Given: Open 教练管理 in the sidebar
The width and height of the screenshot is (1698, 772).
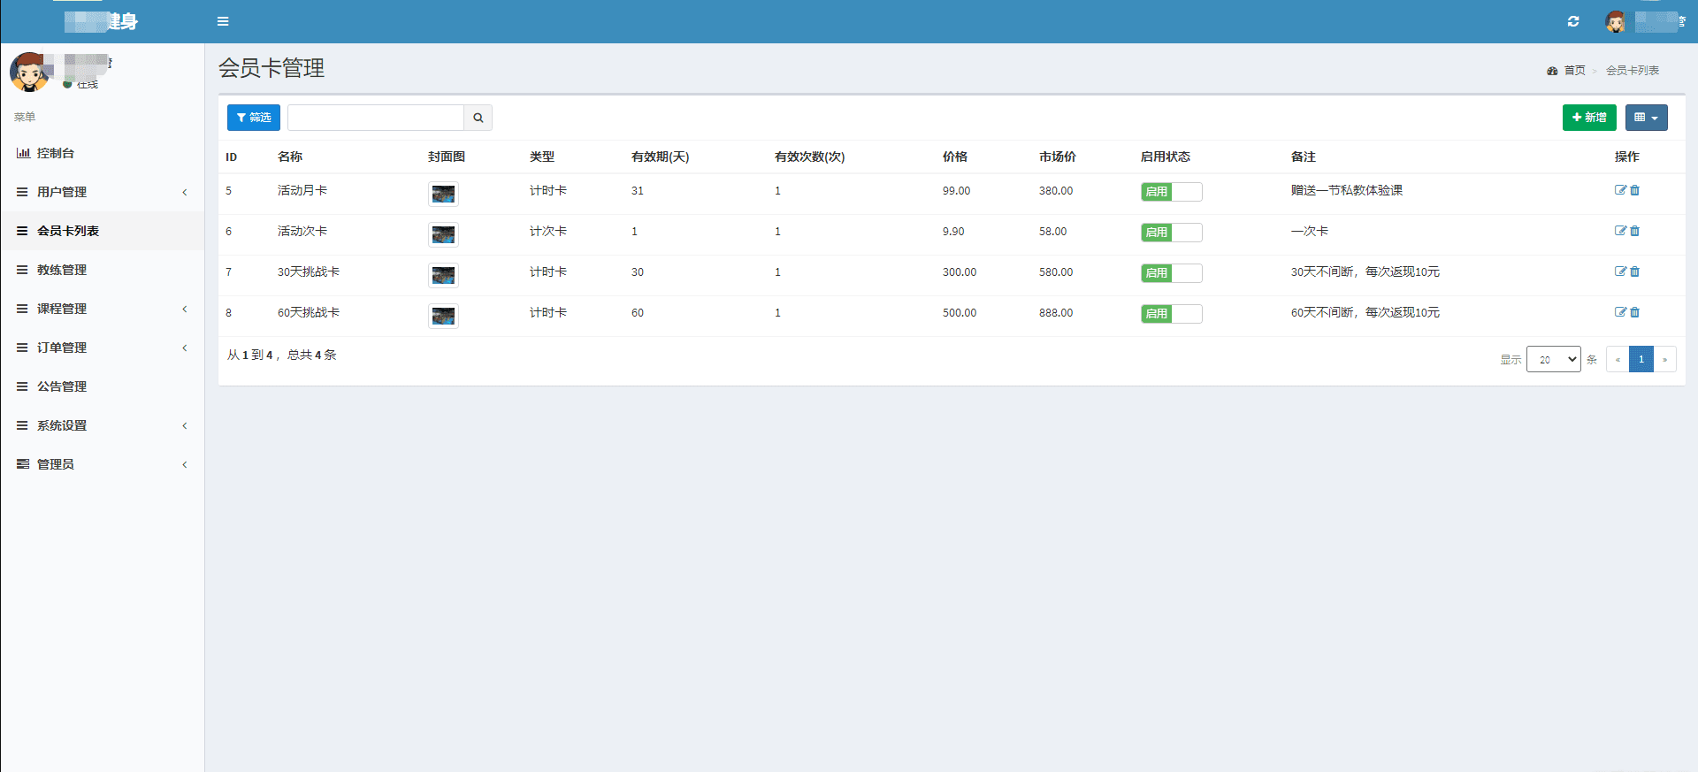Looking at the screenshot, I should [x=62, y=270].
